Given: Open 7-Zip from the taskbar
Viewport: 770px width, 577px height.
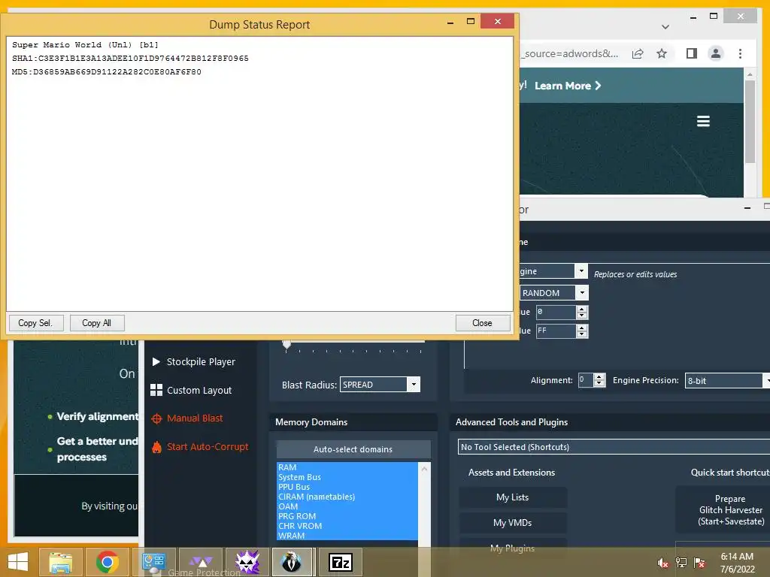Looking at the screenshot, I should coord(341,562).
